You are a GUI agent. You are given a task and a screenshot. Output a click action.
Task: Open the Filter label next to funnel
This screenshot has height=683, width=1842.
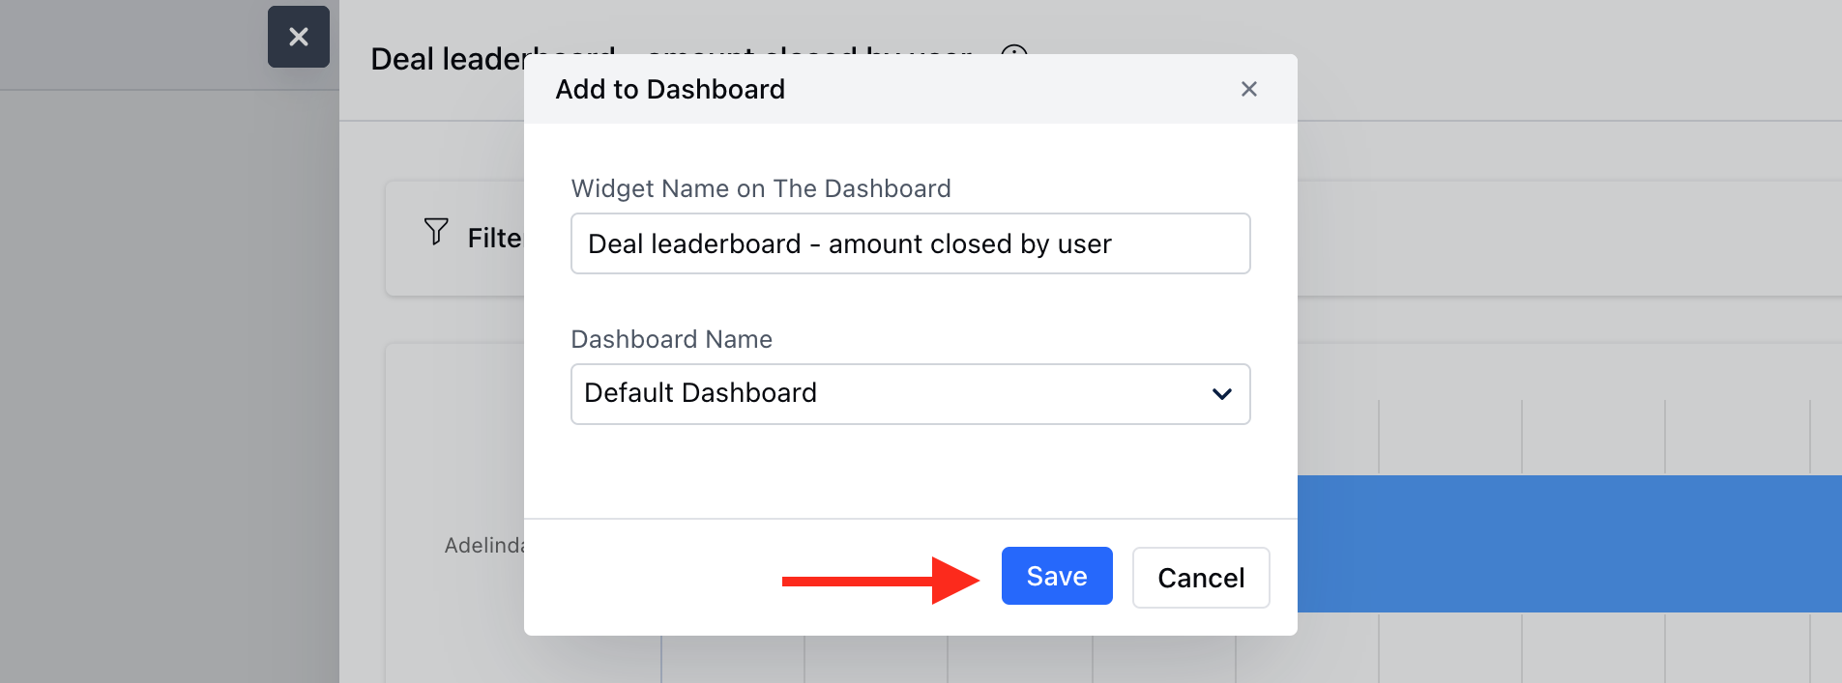(x=494, y=238)
